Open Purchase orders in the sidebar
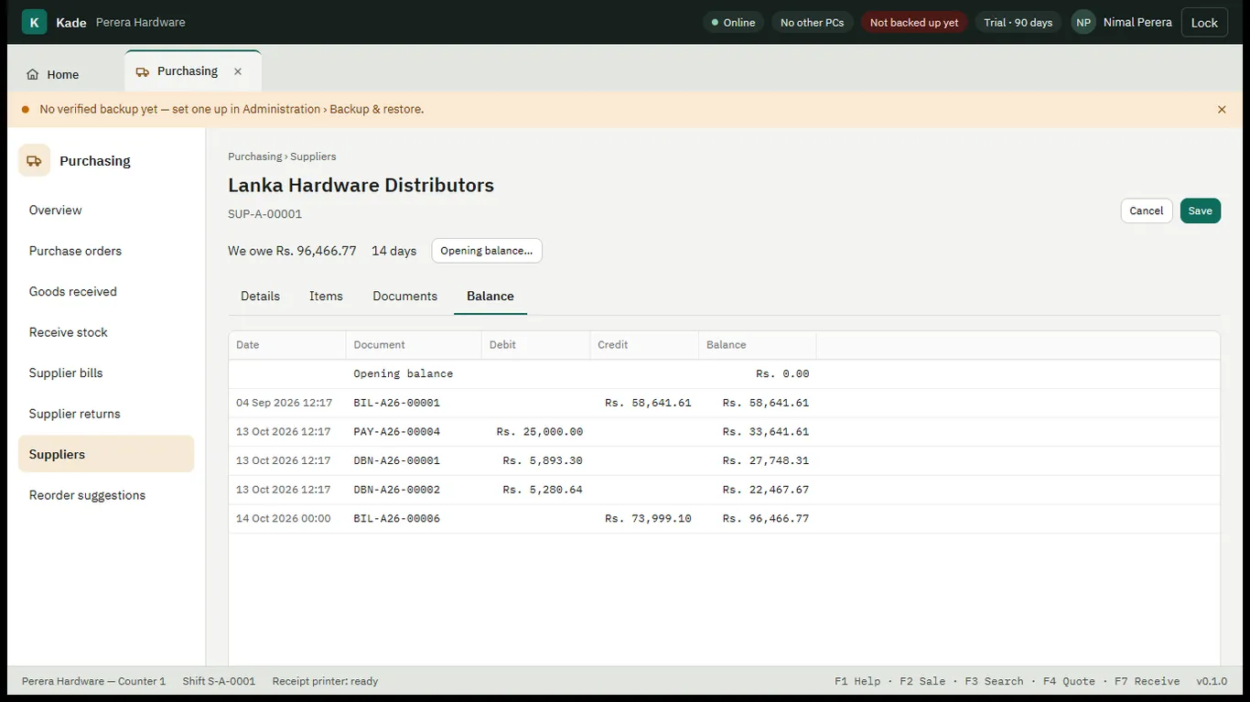Viewport: 1250px width, 702px height. pos(106,251)
